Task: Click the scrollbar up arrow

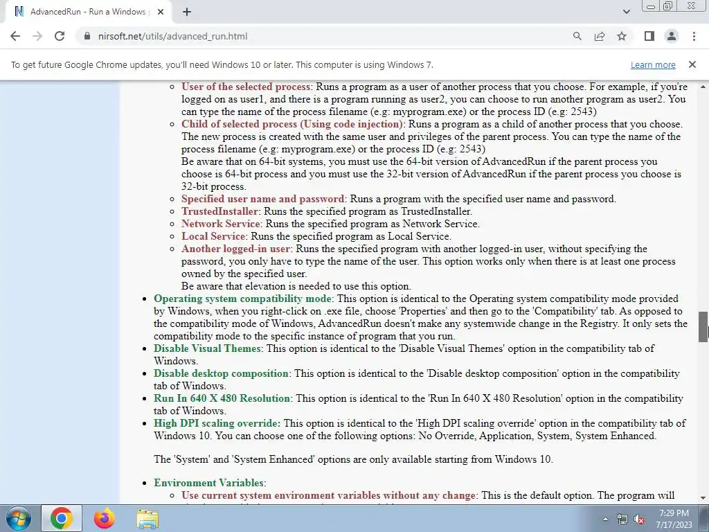Action: 703,86
